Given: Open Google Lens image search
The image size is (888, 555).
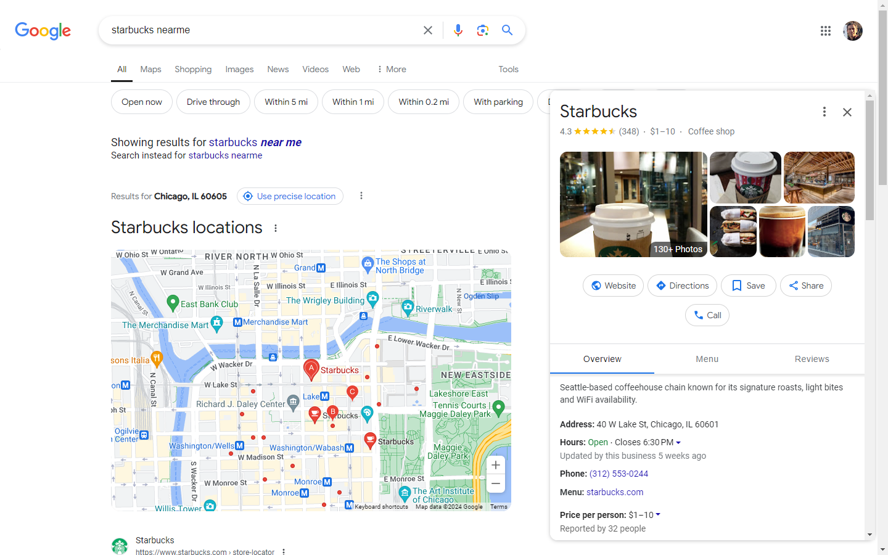Looking at the screenshot, I should click(482, 30).
